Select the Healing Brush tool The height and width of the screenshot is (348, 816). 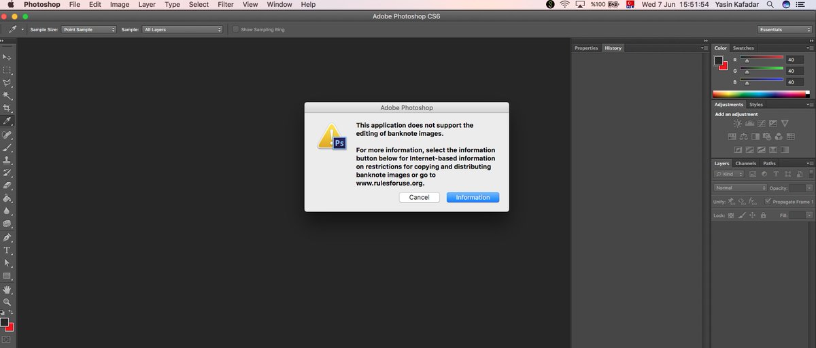pos(7,135)
